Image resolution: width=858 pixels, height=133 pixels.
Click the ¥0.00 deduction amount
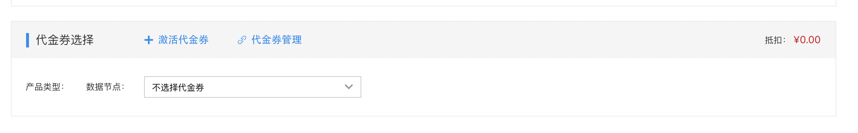pos(807,40)
